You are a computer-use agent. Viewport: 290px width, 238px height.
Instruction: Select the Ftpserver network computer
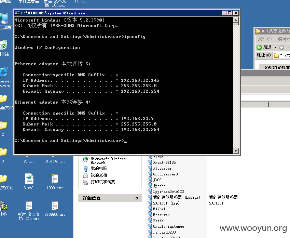click(162, 168)
